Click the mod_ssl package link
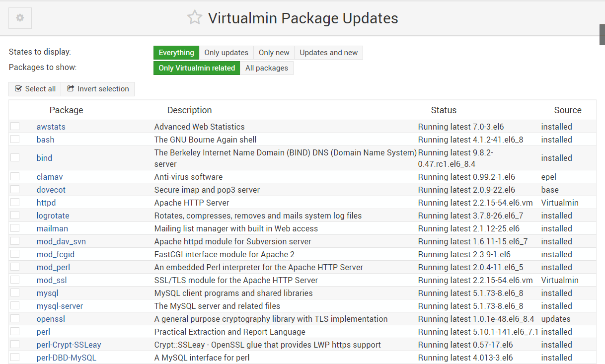 51,280
